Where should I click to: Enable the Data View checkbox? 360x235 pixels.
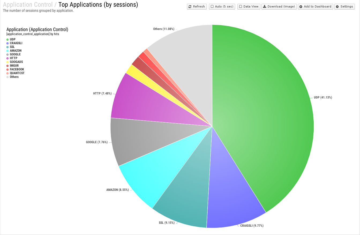[241, 6]
